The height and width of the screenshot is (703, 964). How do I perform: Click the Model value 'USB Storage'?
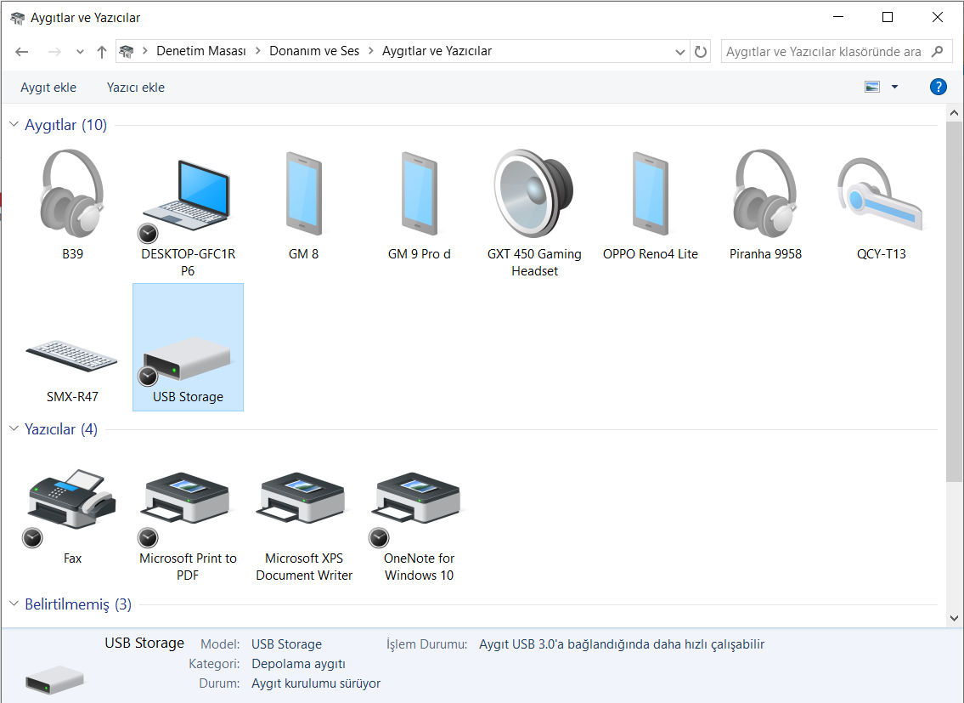[286, 643]
